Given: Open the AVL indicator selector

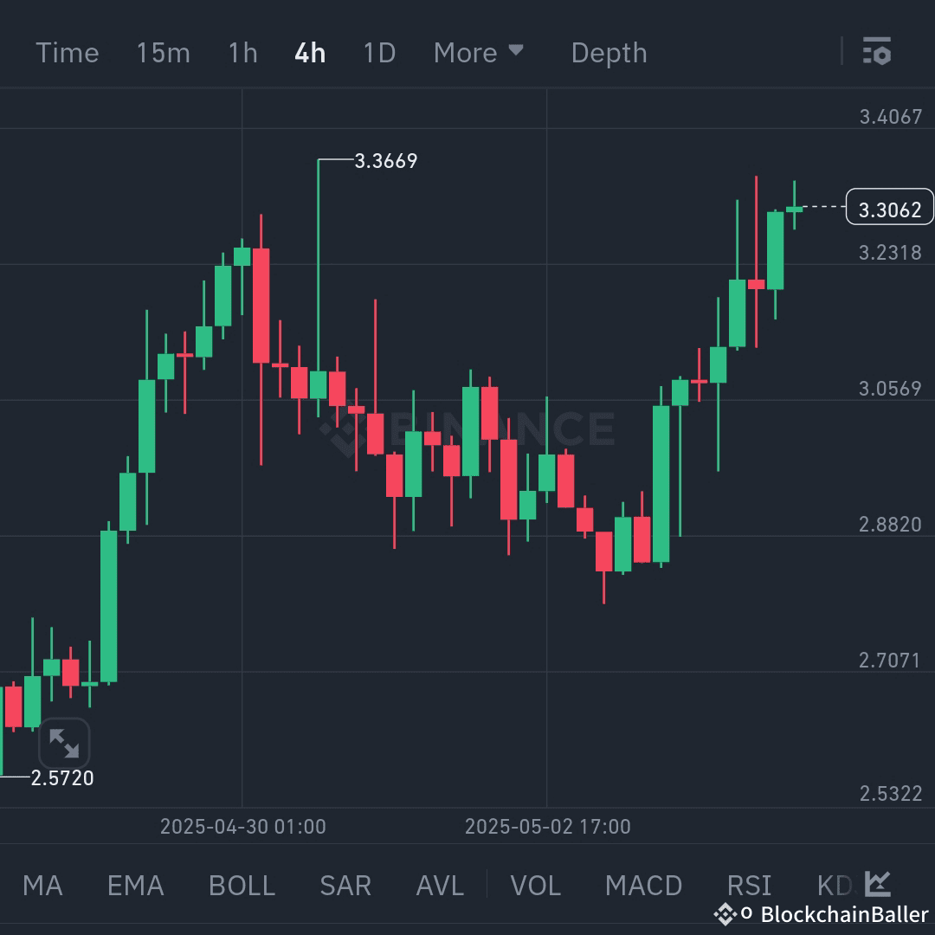Looking at the screenshot, I should click(439, 886).
